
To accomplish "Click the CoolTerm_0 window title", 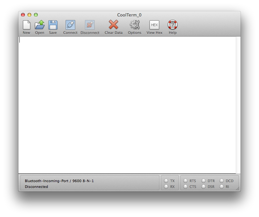I will (129, 15).
